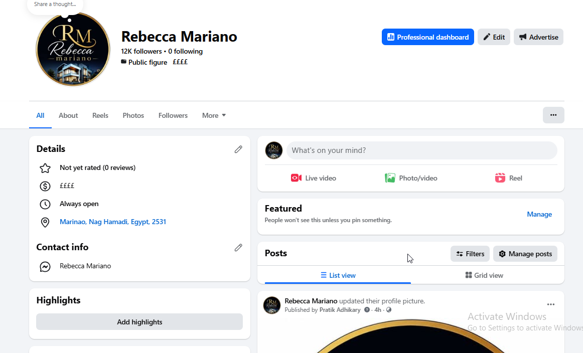The image size is (583, 353).
Task: Click Rebecca Mariano Messenger contact text
Action: pos(85,266)
